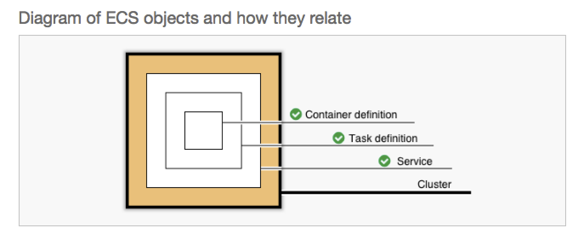
Task: Click the thick black cluster border
Action: pos(204,54)
